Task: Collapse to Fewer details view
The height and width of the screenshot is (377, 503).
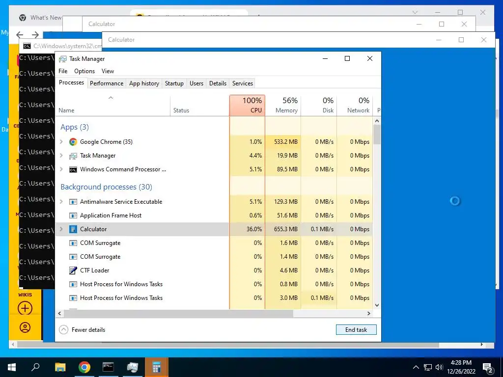Action: pyautogui.click(x=83, y=329)
